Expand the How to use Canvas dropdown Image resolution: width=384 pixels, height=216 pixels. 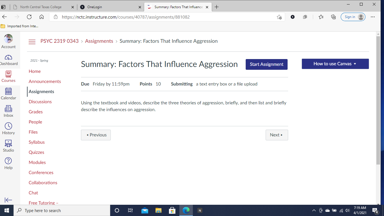coord(335,64)
